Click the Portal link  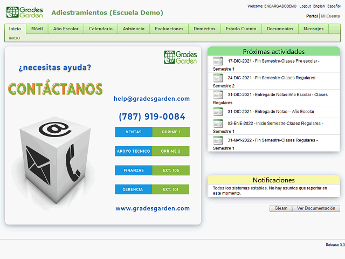[312, 16]
